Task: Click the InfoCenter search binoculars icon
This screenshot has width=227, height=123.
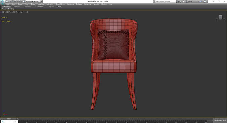Action: 178,1
